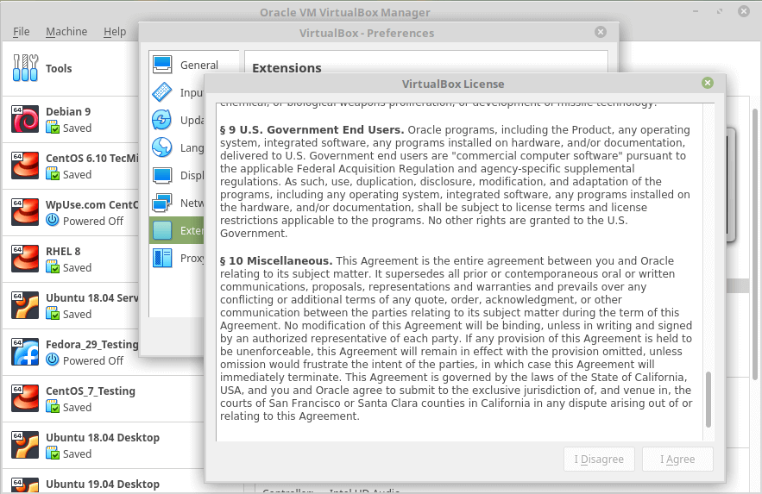This screenshot has height=494, width=762.
Task: Select the CentOS 6.10 VM icon
Action: point(25,166)
